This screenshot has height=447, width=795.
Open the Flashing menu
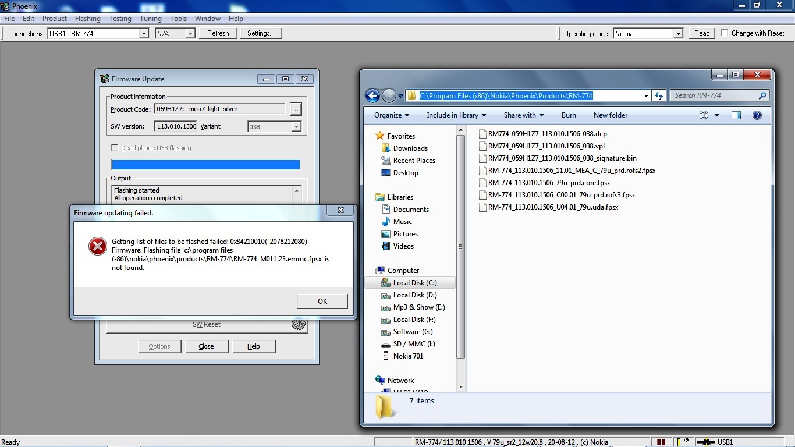87,19
